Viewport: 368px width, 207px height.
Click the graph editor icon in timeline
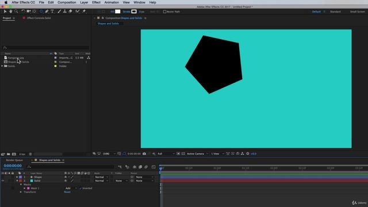coord(154,167)
